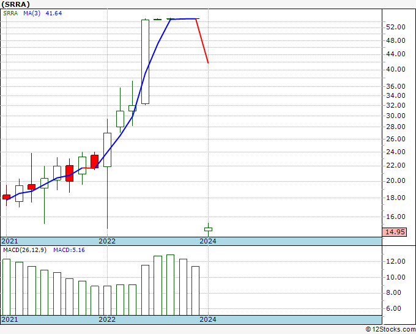Select 2024 on the price chart time axis
This screenshot has height=334, width=416.
pos(208,241)
